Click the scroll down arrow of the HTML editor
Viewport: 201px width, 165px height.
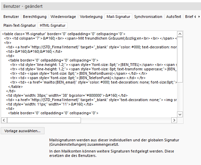180,114
